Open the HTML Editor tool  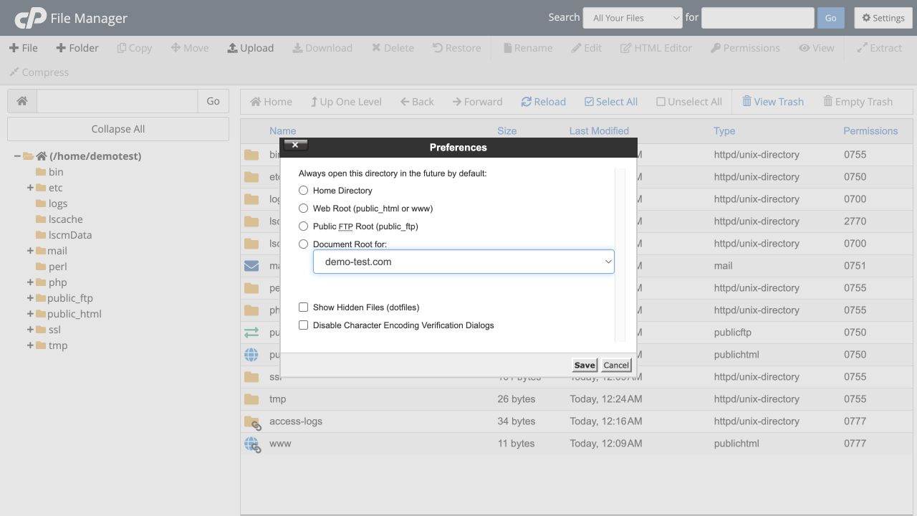(656, 48)
